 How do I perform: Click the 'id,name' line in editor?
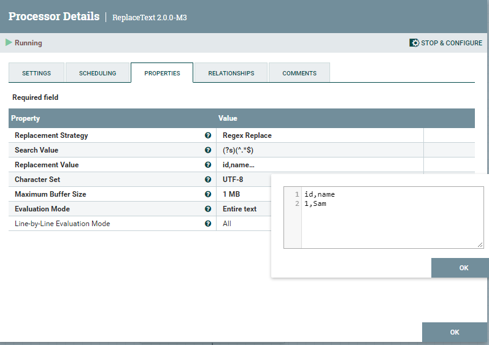point(320,194)
